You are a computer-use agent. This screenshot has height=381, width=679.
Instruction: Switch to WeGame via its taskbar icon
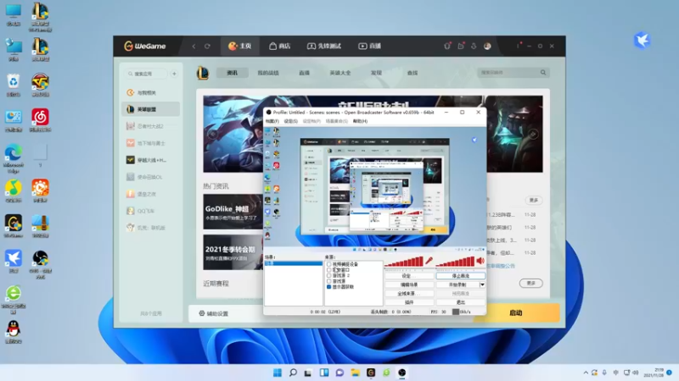coord(371,373)
